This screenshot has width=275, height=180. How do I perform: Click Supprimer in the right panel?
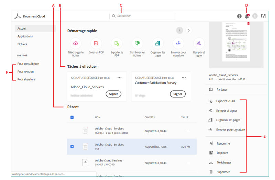click(223, 172)
